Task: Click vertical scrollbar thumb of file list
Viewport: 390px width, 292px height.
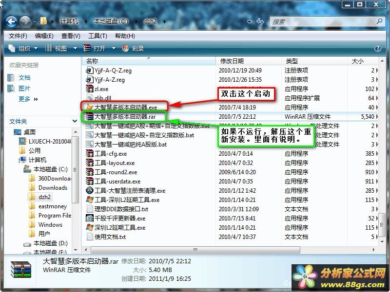Action: point(382,225)
